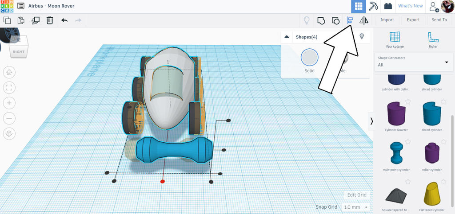Click the red handle dot on workplane
455x214 pixels.
[163, 181]
